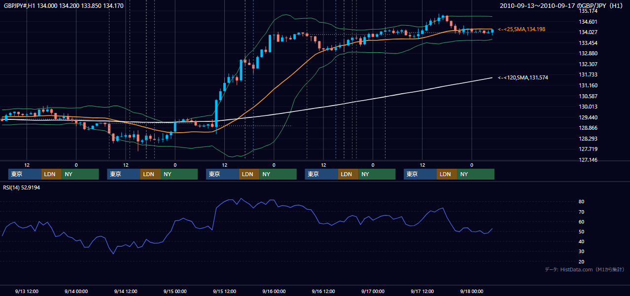
Task: Click the NY session block for 9/15
Action: 278,174
